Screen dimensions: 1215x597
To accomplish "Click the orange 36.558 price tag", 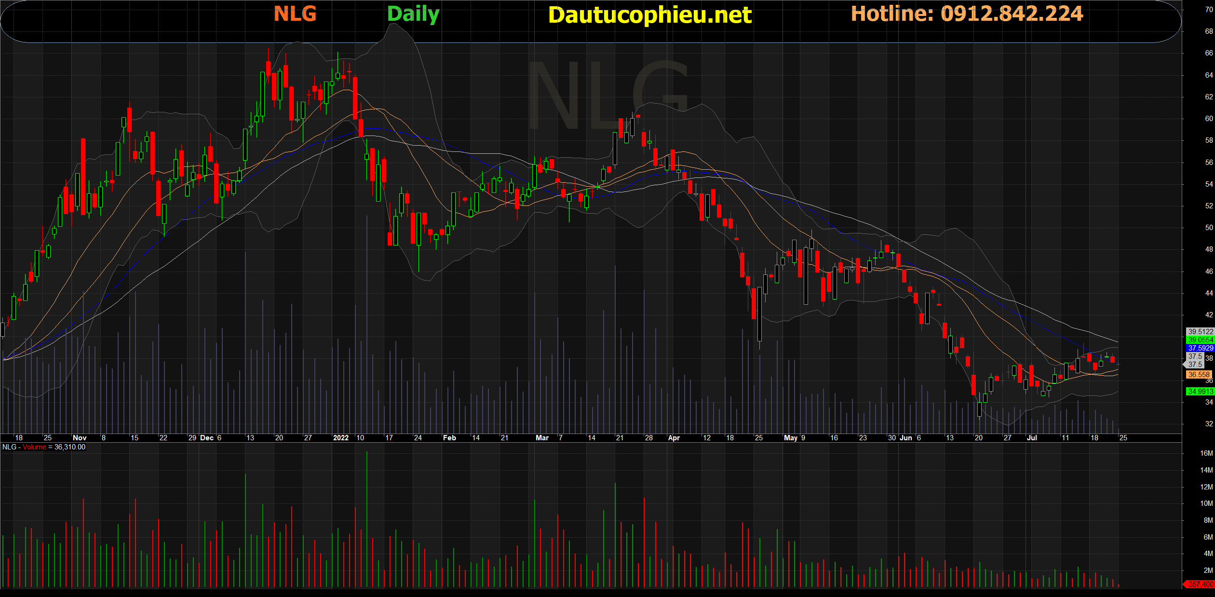I will [1199, 375].
